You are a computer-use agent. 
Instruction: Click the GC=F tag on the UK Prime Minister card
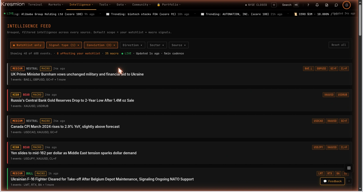334,68
